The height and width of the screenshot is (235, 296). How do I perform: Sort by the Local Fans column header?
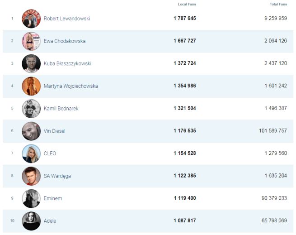(x=187, y=4)
